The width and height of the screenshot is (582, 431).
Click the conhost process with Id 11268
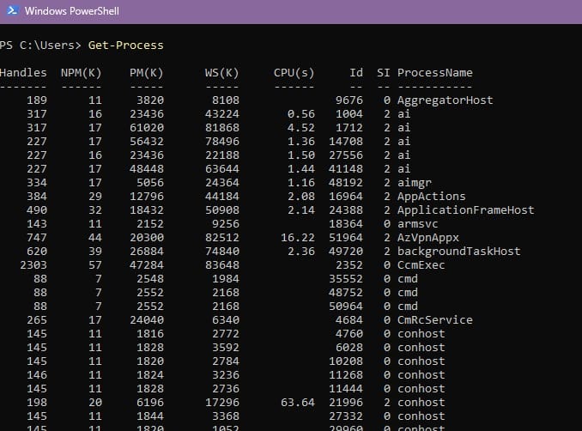pos(421,375)
